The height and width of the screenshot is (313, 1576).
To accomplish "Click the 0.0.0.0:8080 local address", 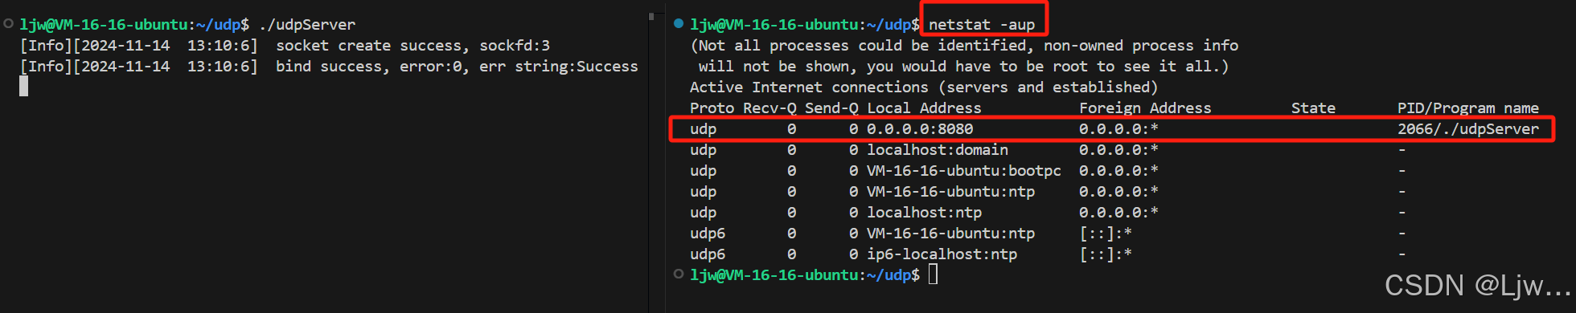I will coord(920,129).
